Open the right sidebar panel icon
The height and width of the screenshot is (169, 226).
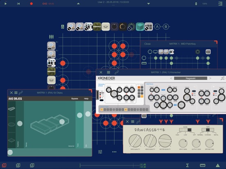(x=220, y=4)
